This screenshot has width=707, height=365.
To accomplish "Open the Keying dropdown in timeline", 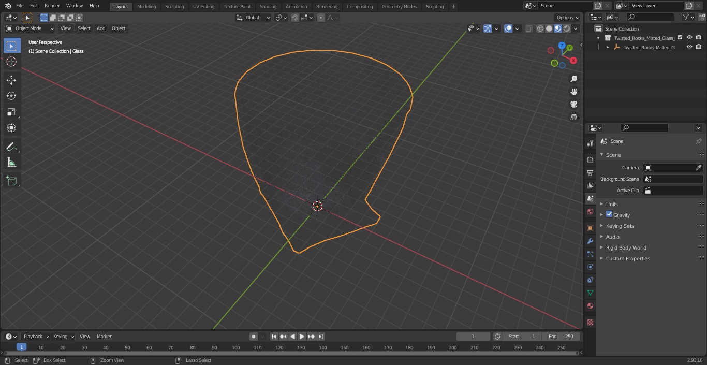I will 63,337.
